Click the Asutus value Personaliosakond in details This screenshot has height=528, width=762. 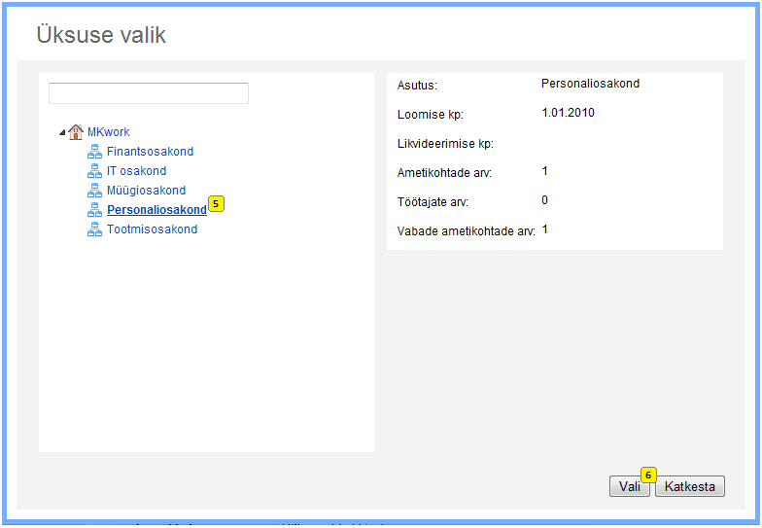(590, 85)
